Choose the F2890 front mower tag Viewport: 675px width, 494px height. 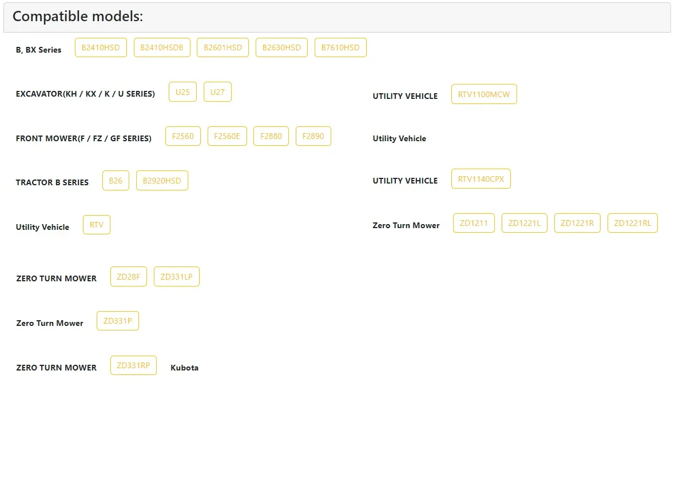point(313,136)
